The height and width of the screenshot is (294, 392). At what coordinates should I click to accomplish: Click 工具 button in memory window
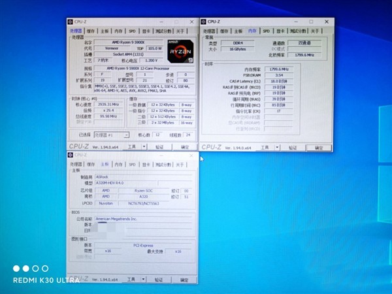[x=265, y=147]
